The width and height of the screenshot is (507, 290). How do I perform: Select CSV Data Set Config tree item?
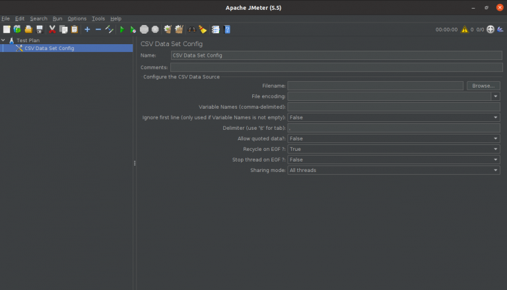(49, 48)
